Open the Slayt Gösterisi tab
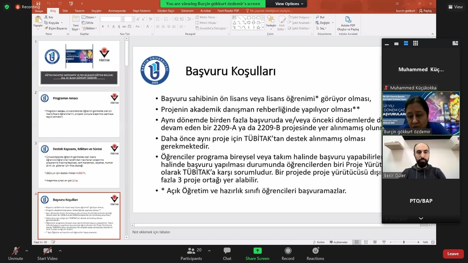 coord(142,11)
